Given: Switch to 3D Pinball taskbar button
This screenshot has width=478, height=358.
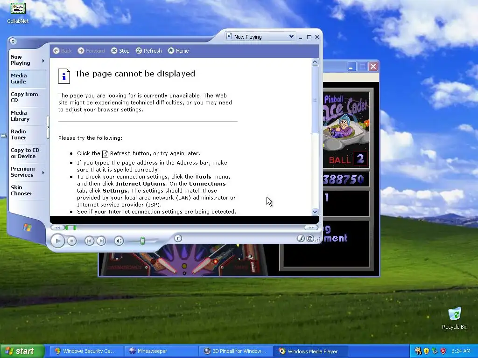Looking at the screenshot, I should tap(235, 351).
